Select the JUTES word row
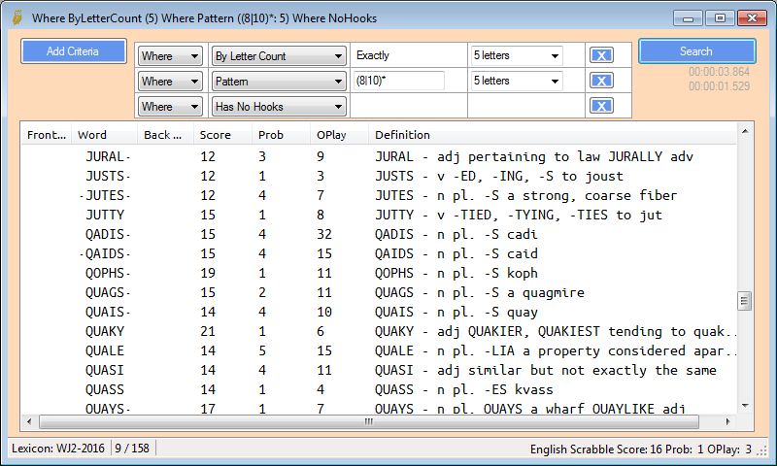Image resolution: width=777 pixels, height=466 pixels. (379, 195)
